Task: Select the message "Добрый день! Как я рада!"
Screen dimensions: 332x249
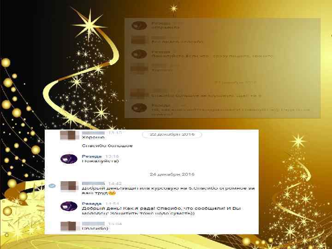Action: (x=161, y=211)
